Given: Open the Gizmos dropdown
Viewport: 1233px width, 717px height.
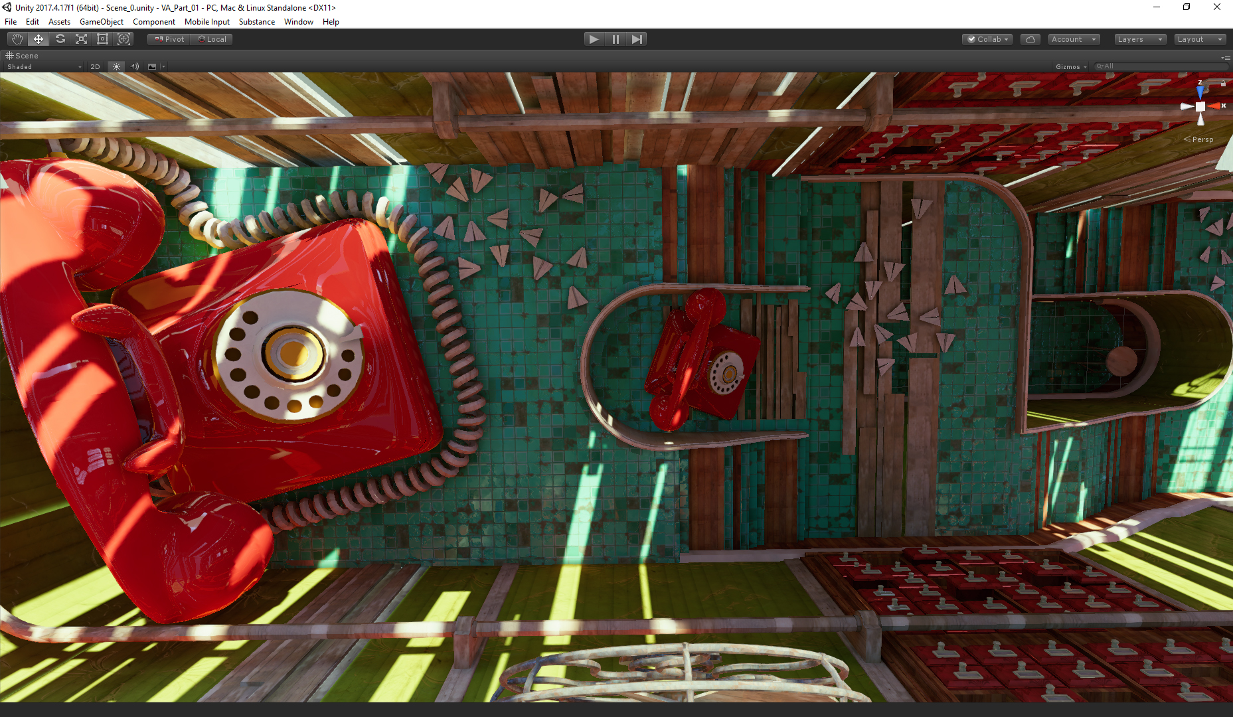Looking at the screenshot, I should pyautogui.click(x=1070, y=66).
